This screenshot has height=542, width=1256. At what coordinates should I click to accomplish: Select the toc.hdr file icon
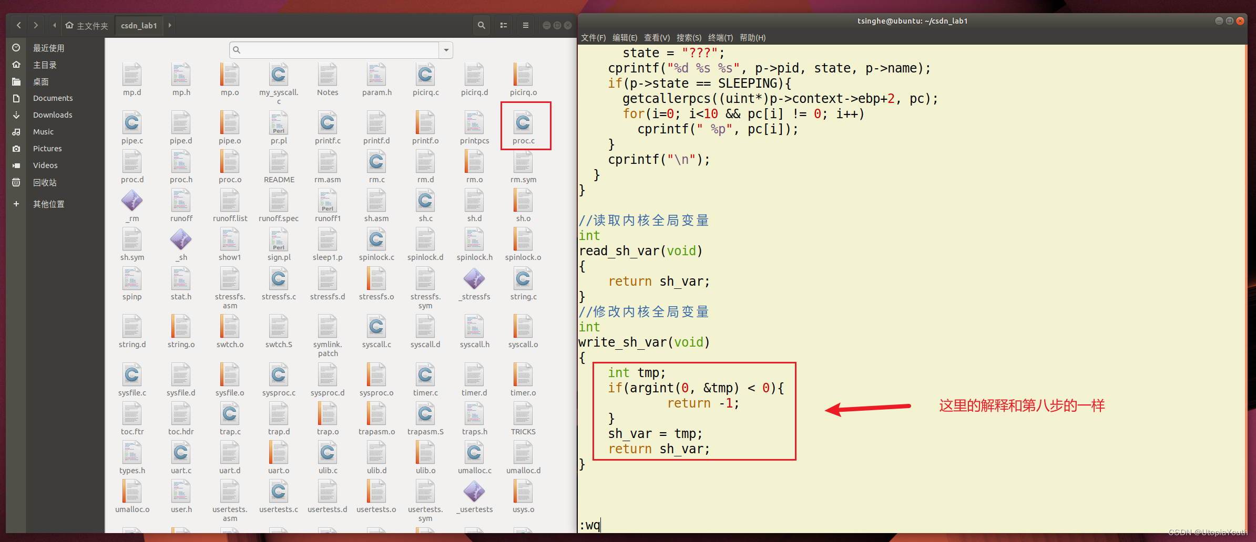pyautogui.click(x=181, y=414)
